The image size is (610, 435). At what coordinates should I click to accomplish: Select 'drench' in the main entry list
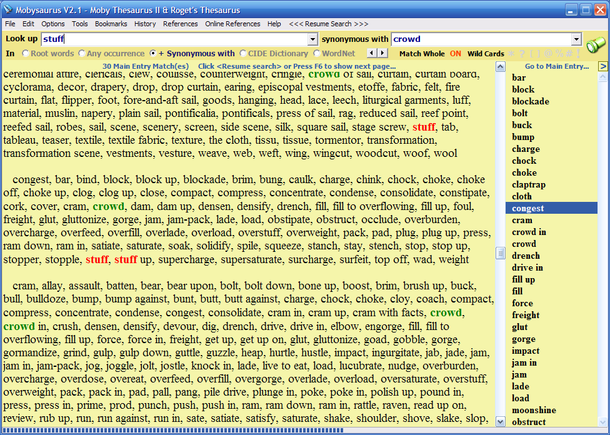click(x=526, y=256)
